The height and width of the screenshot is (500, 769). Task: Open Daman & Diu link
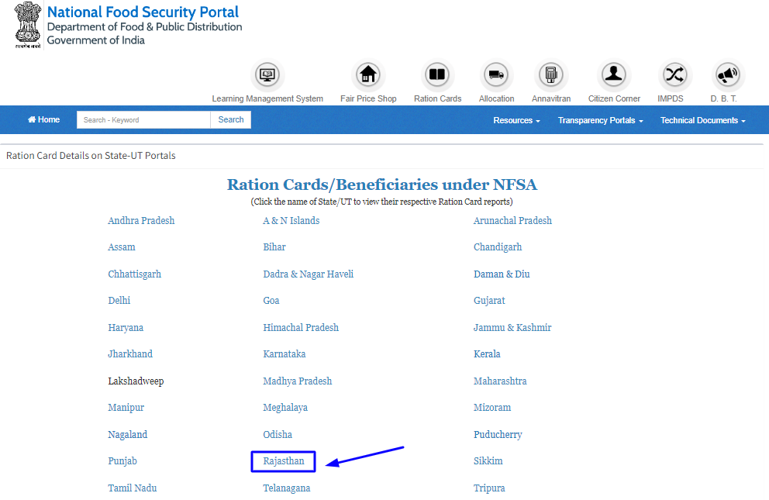click(502, 274)
